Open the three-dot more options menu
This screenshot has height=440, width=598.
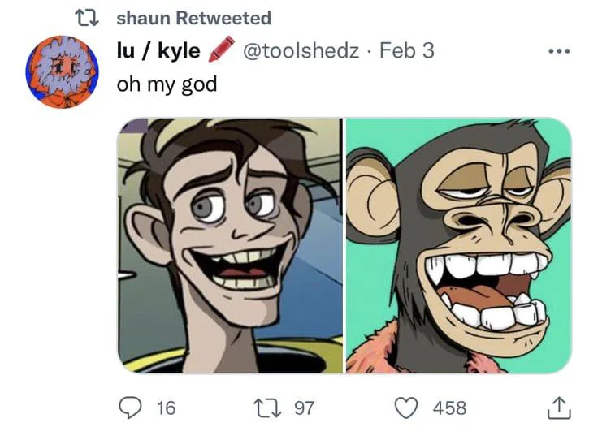560,51
